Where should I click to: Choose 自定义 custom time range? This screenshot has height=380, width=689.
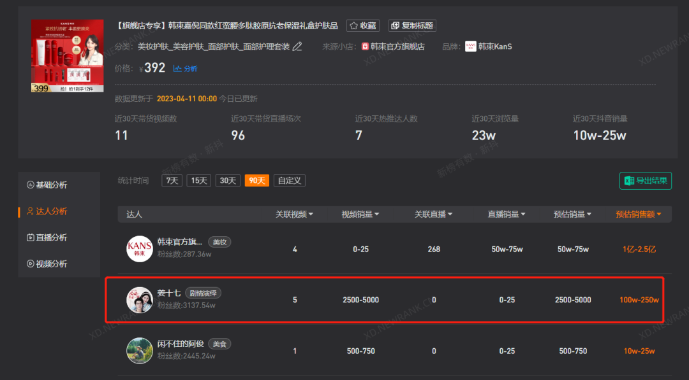289,181
